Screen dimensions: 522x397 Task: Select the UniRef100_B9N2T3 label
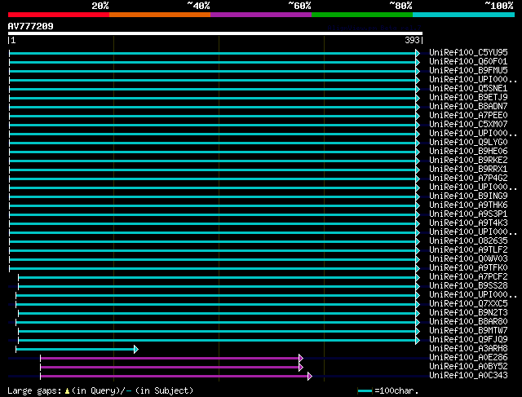pos(468,313)
